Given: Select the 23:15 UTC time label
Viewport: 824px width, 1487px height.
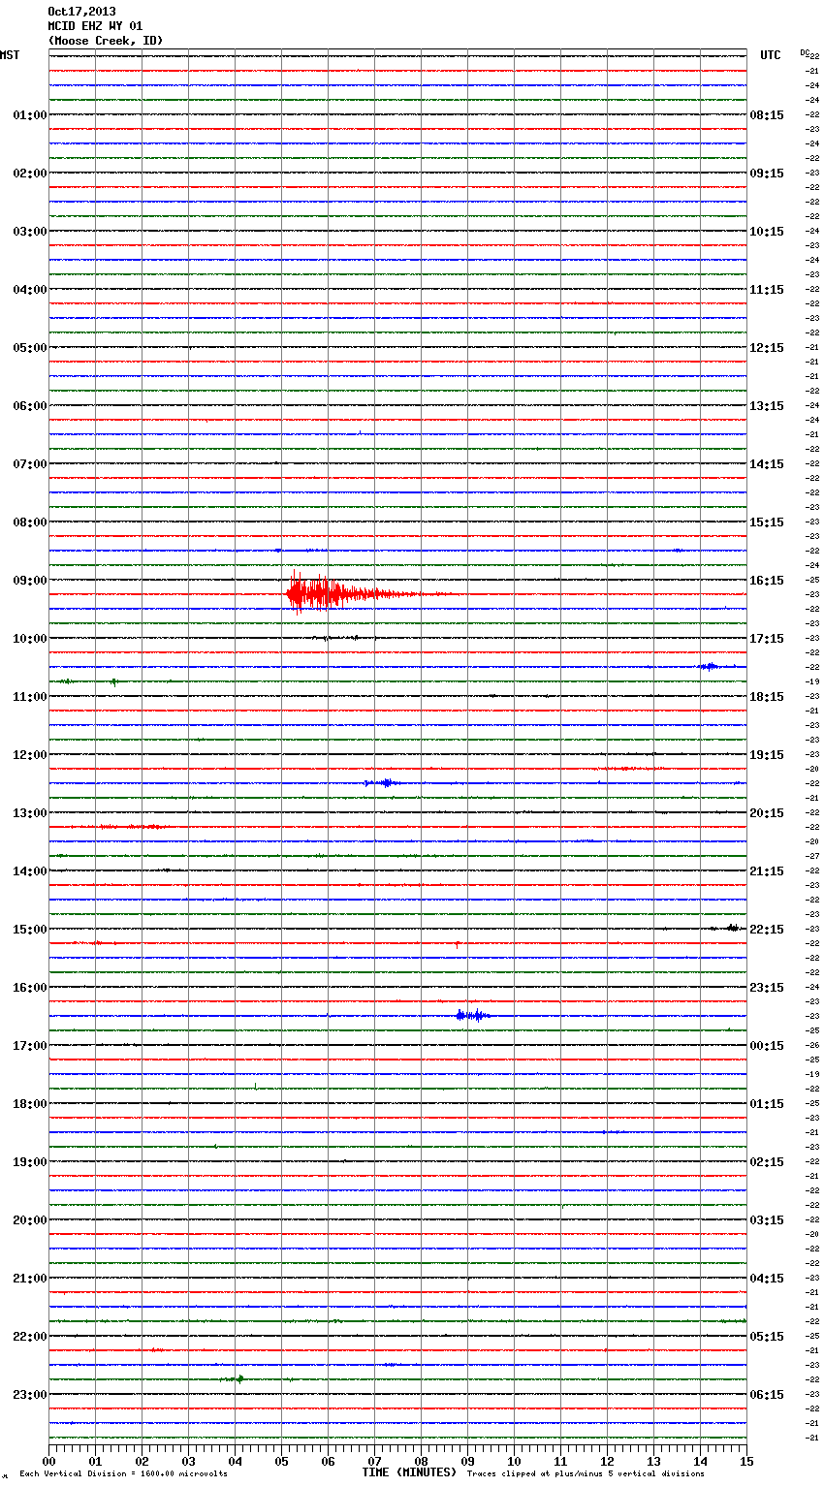Looking at the screenshot, I should pyautogui.click(x=767, y=988).
